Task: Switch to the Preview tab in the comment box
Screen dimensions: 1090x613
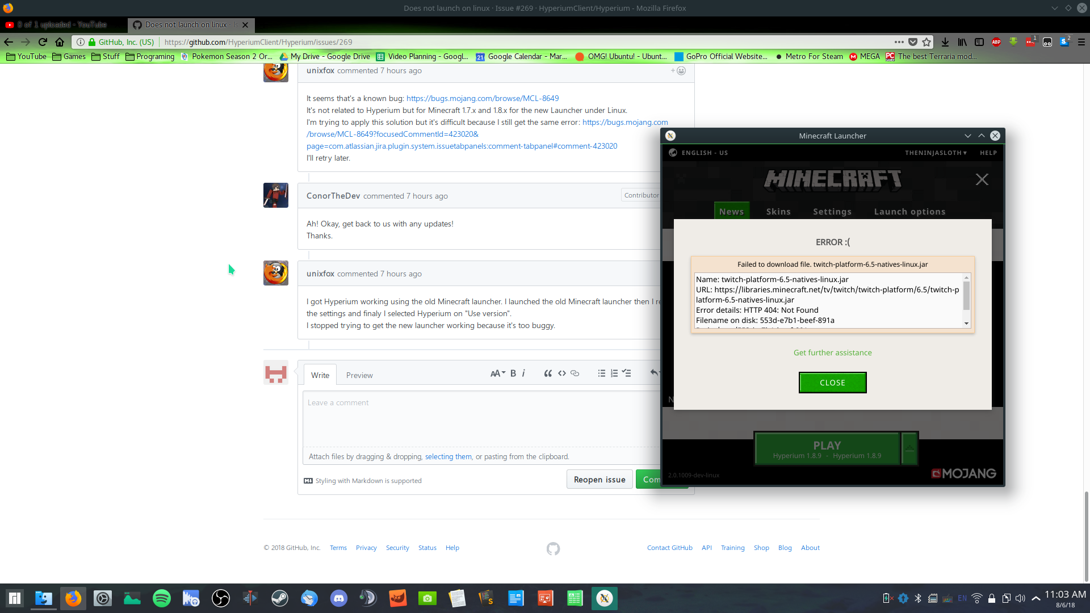Action: pyautogui.click(x=359, y=375)
